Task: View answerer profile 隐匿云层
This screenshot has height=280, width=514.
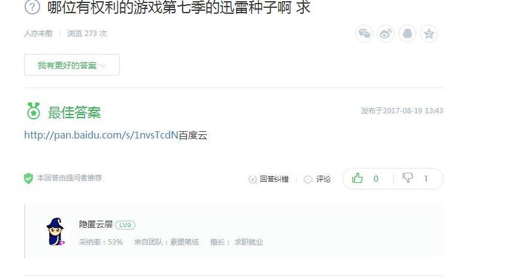Action: (96, 224)
